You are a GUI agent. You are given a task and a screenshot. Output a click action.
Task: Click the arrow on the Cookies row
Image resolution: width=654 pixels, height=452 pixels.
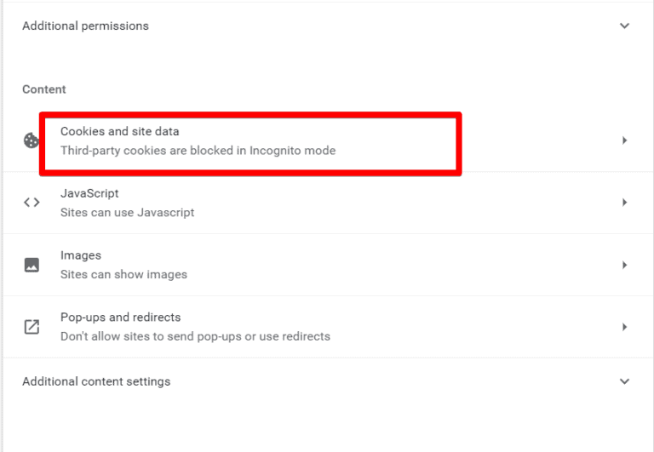coord(624,140)
